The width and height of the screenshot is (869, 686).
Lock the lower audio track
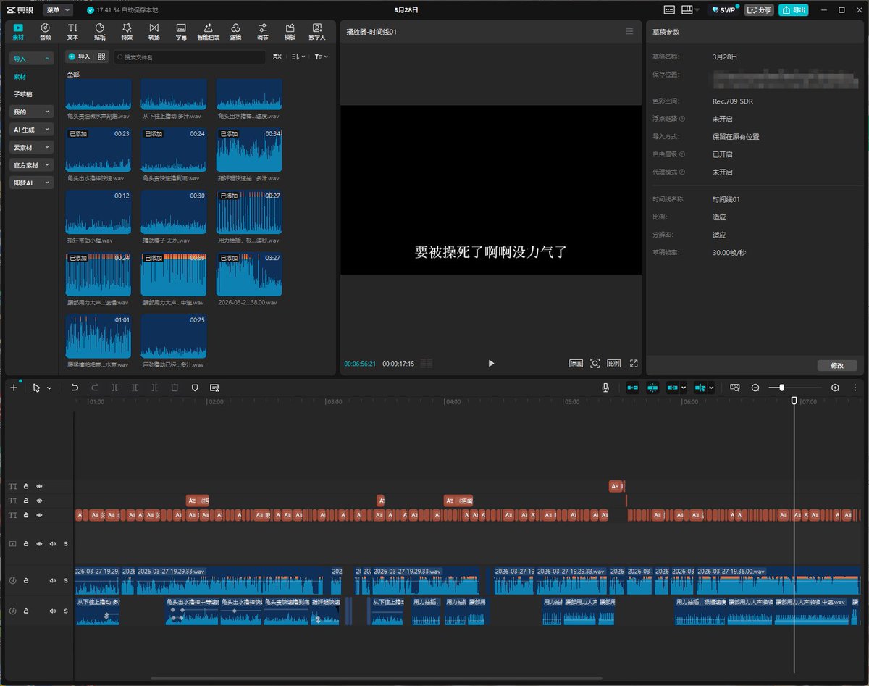(x=25, y=611)
